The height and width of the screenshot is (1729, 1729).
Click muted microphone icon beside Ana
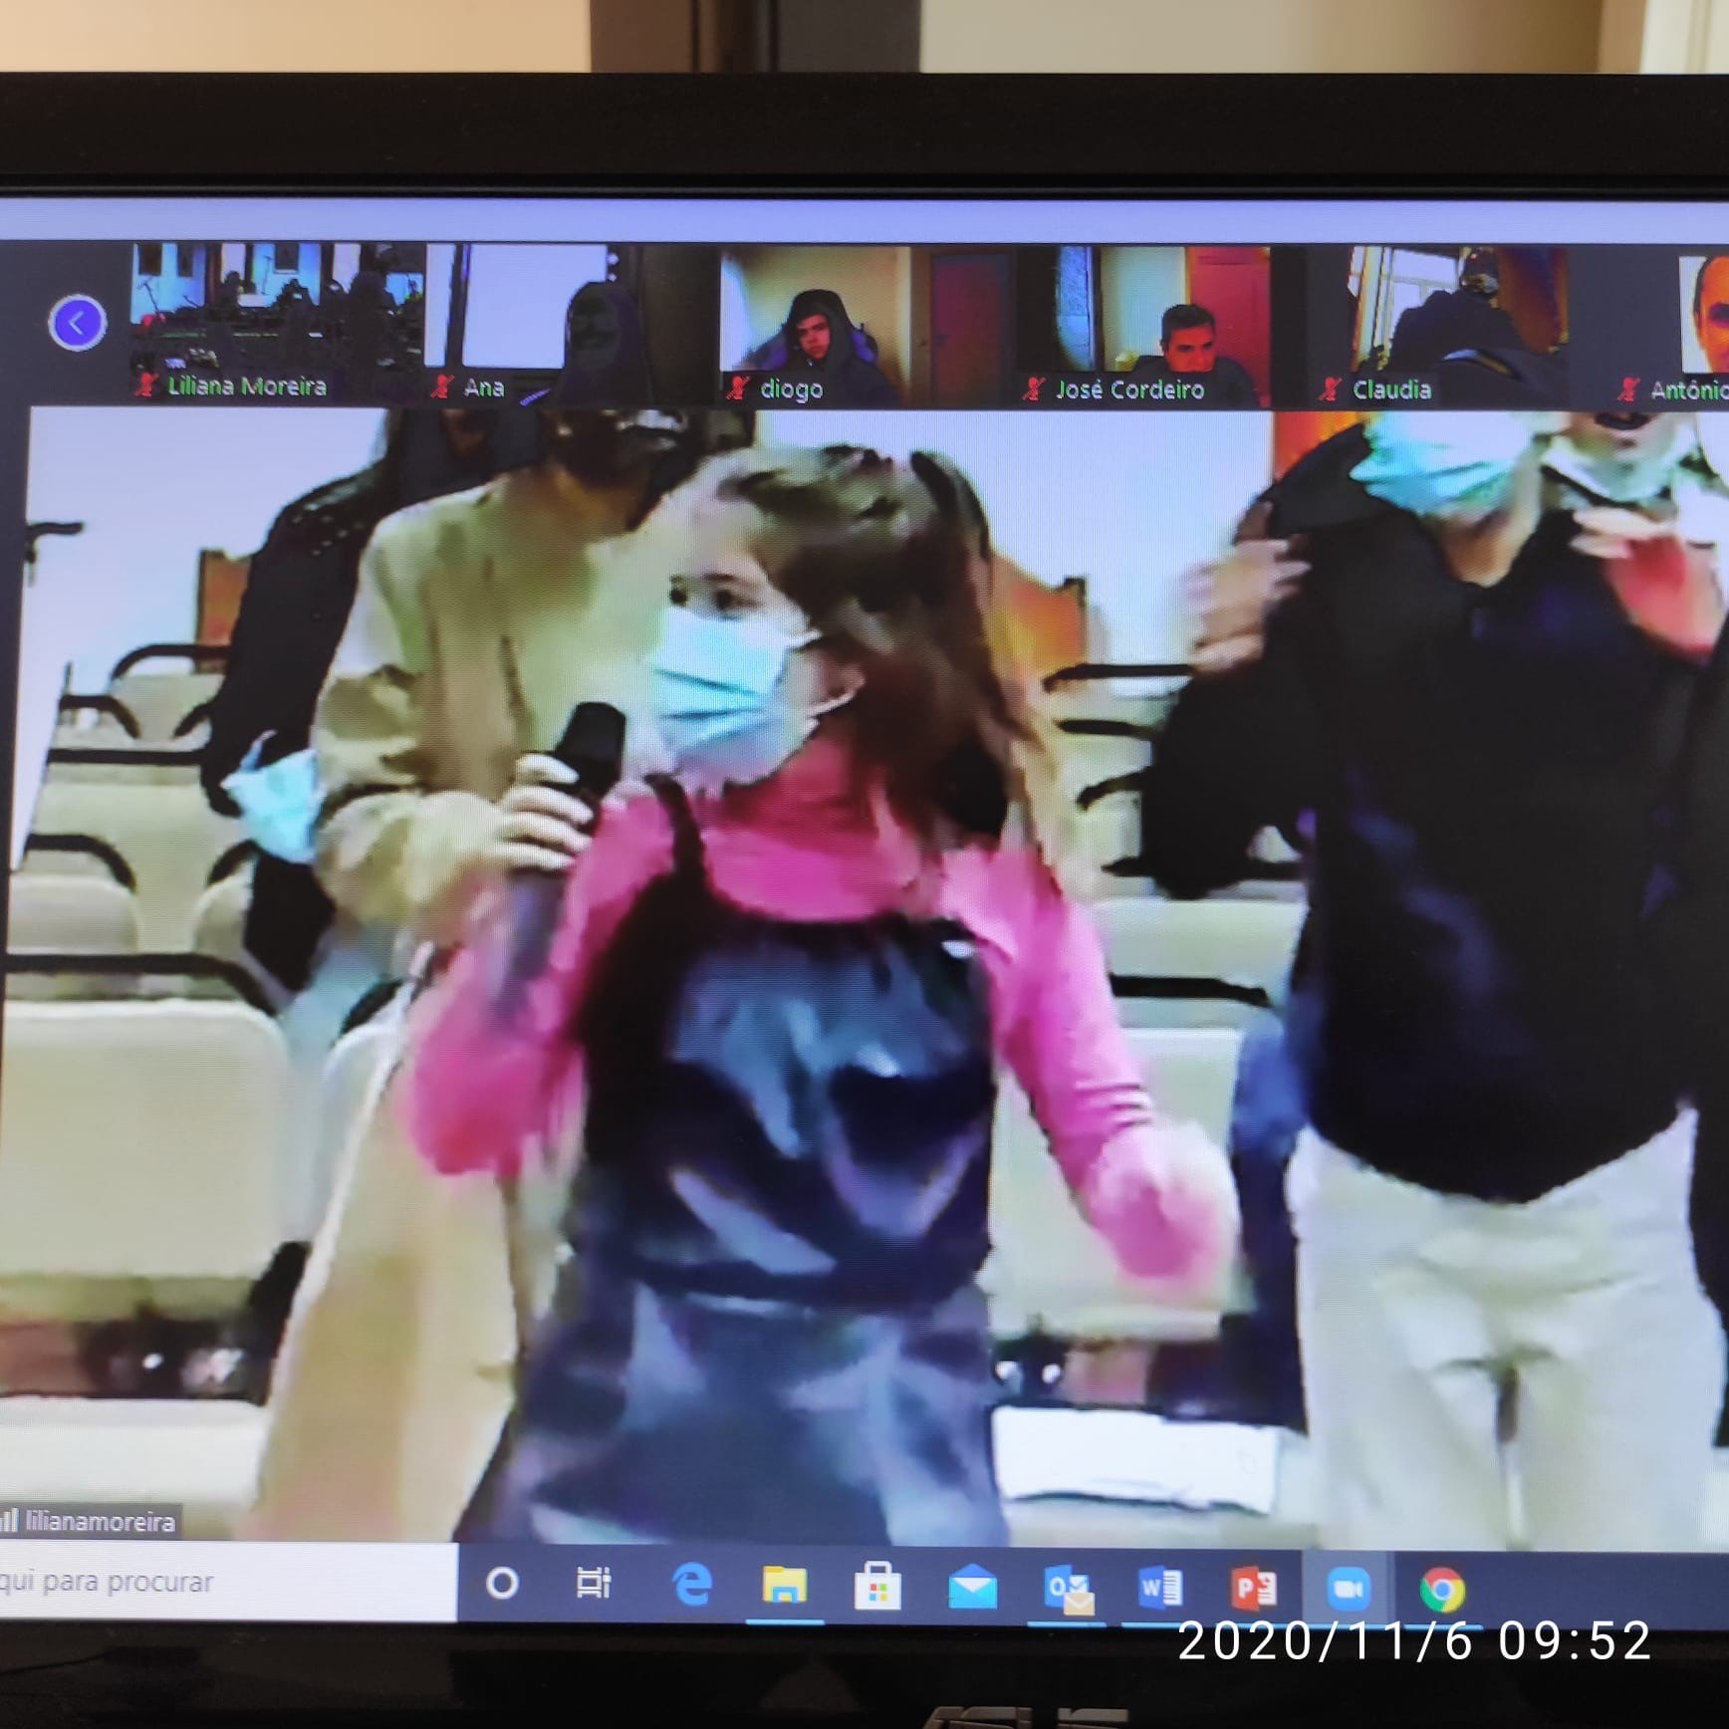(x=442, y=386)
